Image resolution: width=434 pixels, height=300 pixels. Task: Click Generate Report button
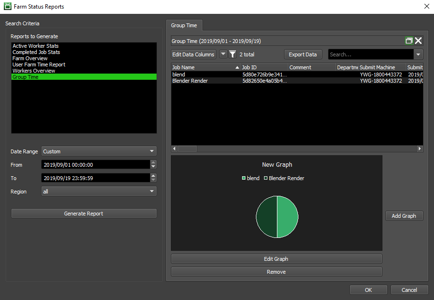coord(84,214)
